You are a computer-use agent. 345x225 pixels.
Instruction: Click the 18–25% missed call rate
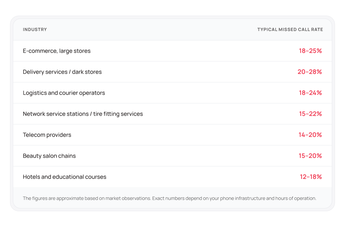[x=310, y=51]
